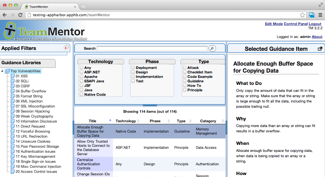Open the Control Panel link
This screenshot has width=325, height=177.
point(296,24)
